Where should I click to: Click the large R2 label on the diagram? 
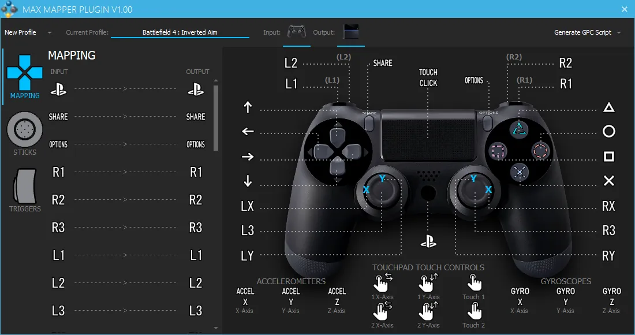(x=566, y=63)
